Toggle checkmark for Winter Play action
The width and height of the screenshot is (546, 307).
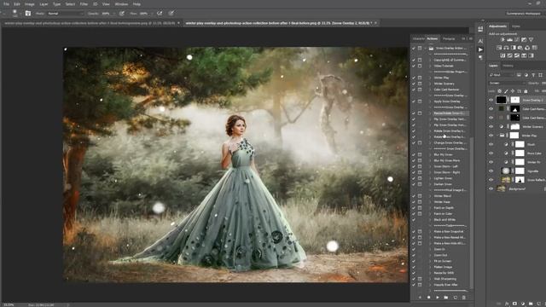pos(414,78)
